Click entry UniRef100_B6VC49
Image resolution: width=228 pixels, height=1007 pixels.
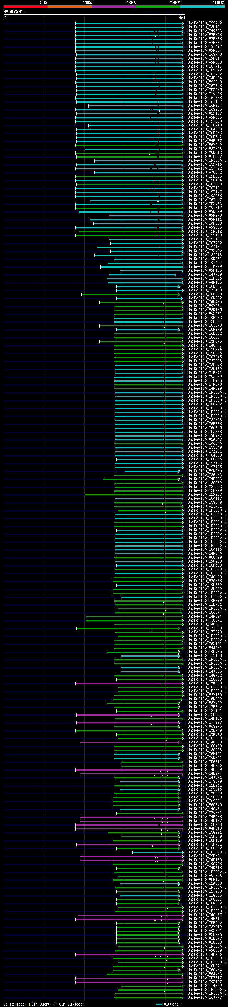tap(204, 145)
